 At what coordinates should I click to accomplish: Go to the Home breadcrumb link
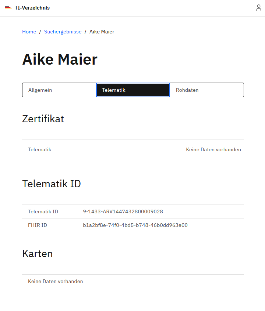29,32
